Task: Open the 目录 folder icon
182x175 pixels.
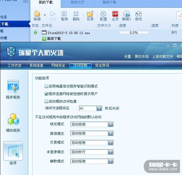Action: click(x=90, y=14)
